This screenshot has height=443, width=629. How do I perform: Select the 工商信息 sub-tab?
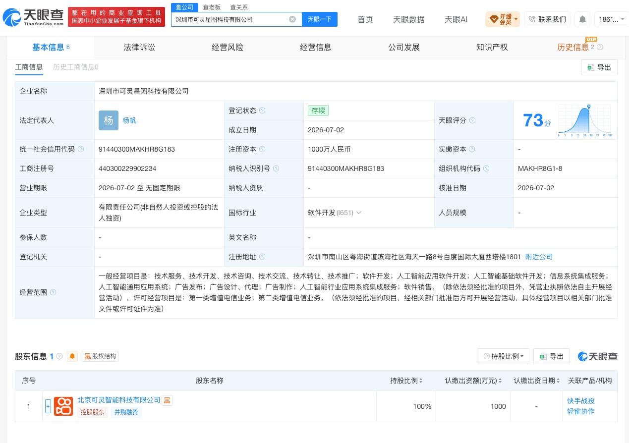(x=29, y=67)
